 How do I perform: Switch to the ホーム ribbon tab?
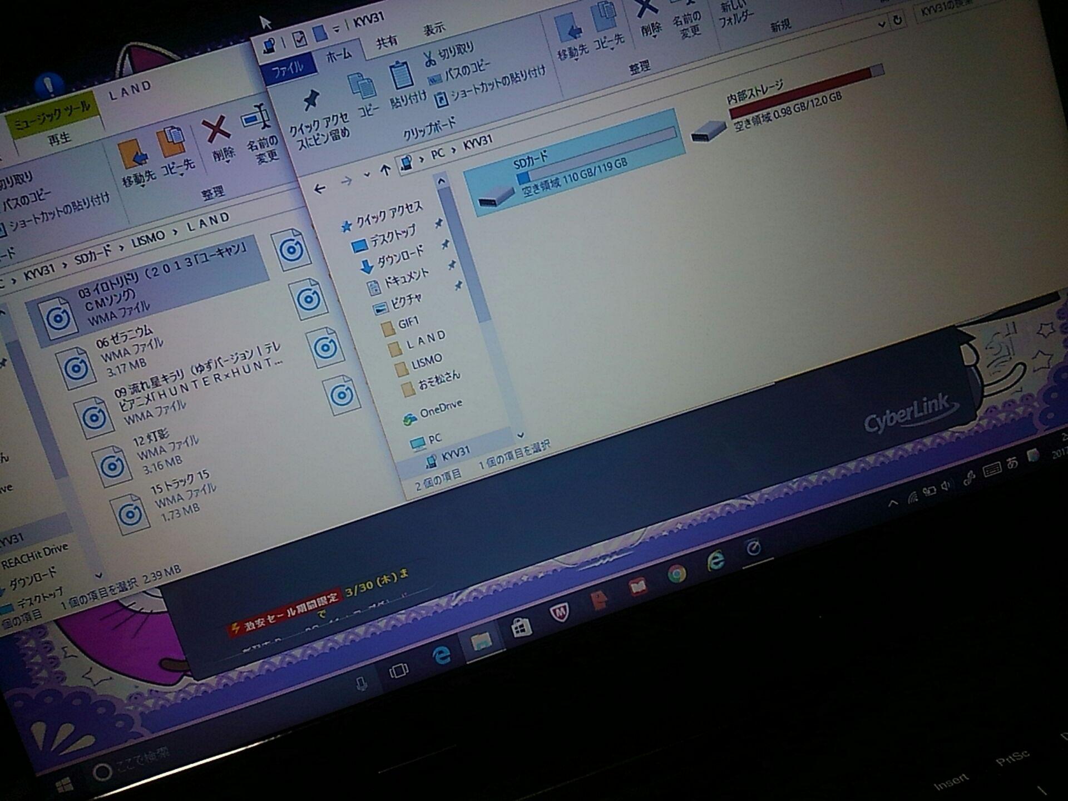(338, 55)
